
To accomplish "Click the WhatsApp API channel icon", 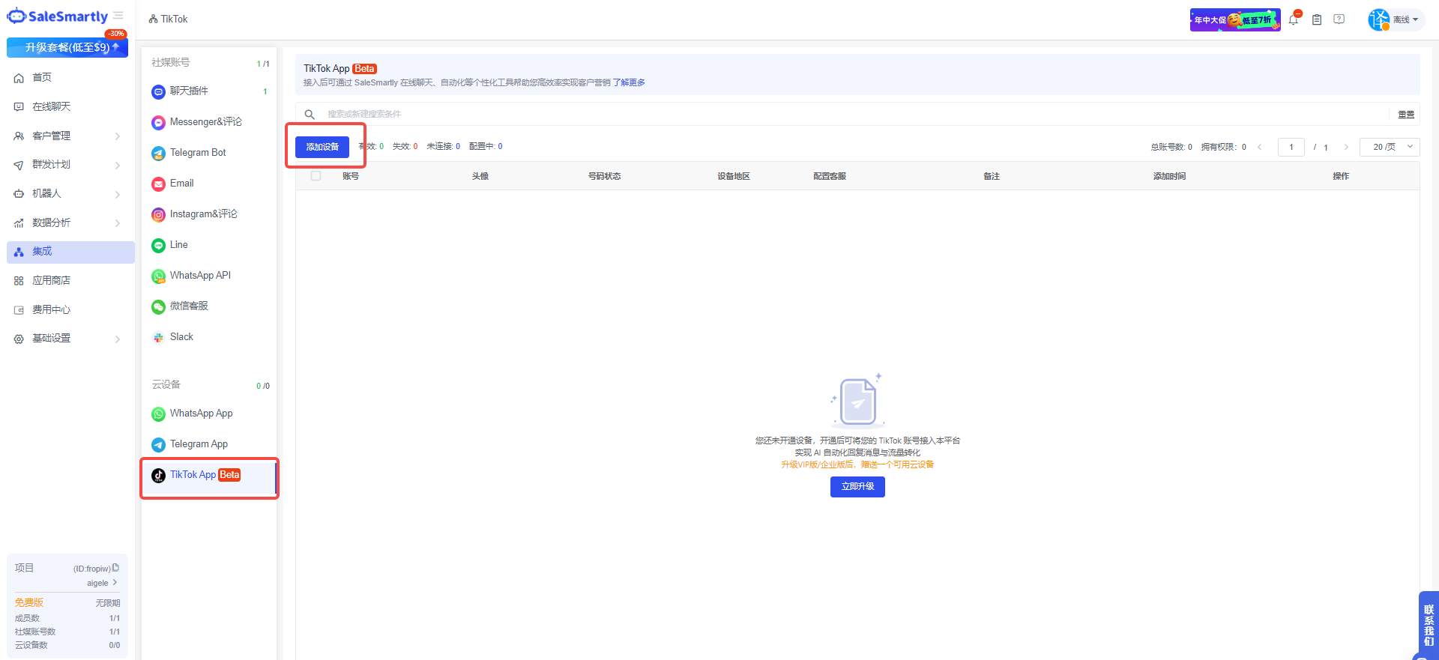I will point(158,276).
